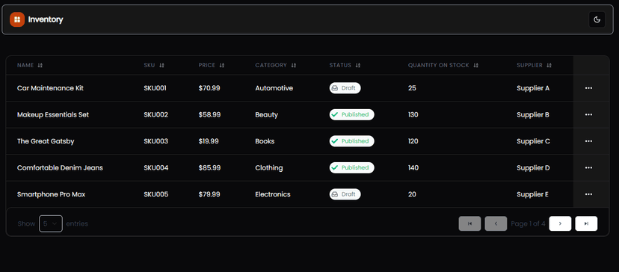The image size is (619, 272).
Task: Click the orange Inventory logo icon
Action: click(x=17, y=19)
